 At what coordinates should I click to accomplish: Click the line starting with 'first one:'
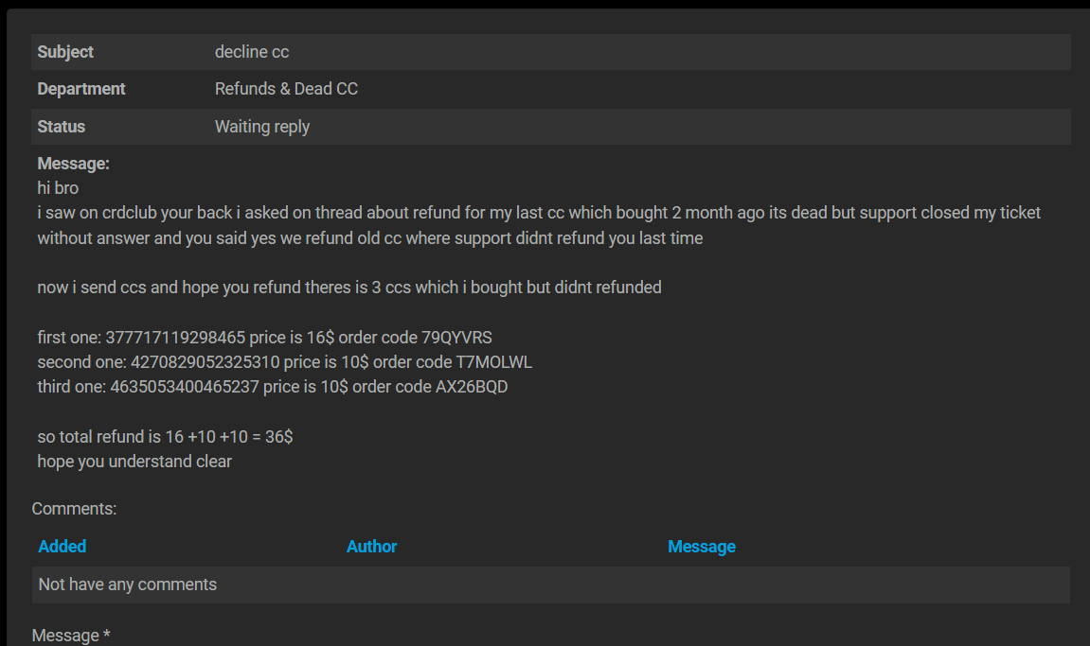tap(264, 338)
